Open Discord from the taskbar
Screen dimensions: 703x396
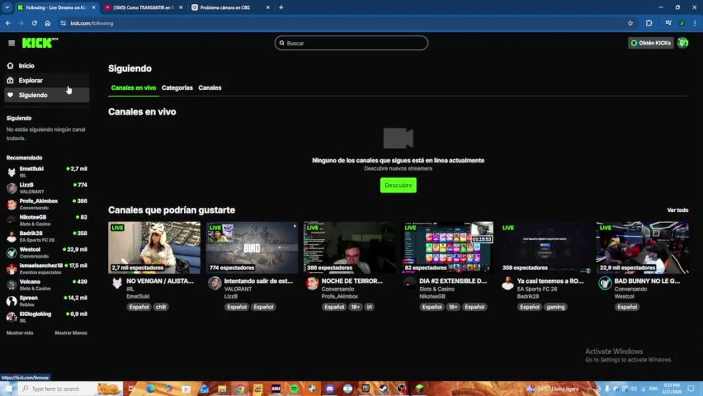330,389
